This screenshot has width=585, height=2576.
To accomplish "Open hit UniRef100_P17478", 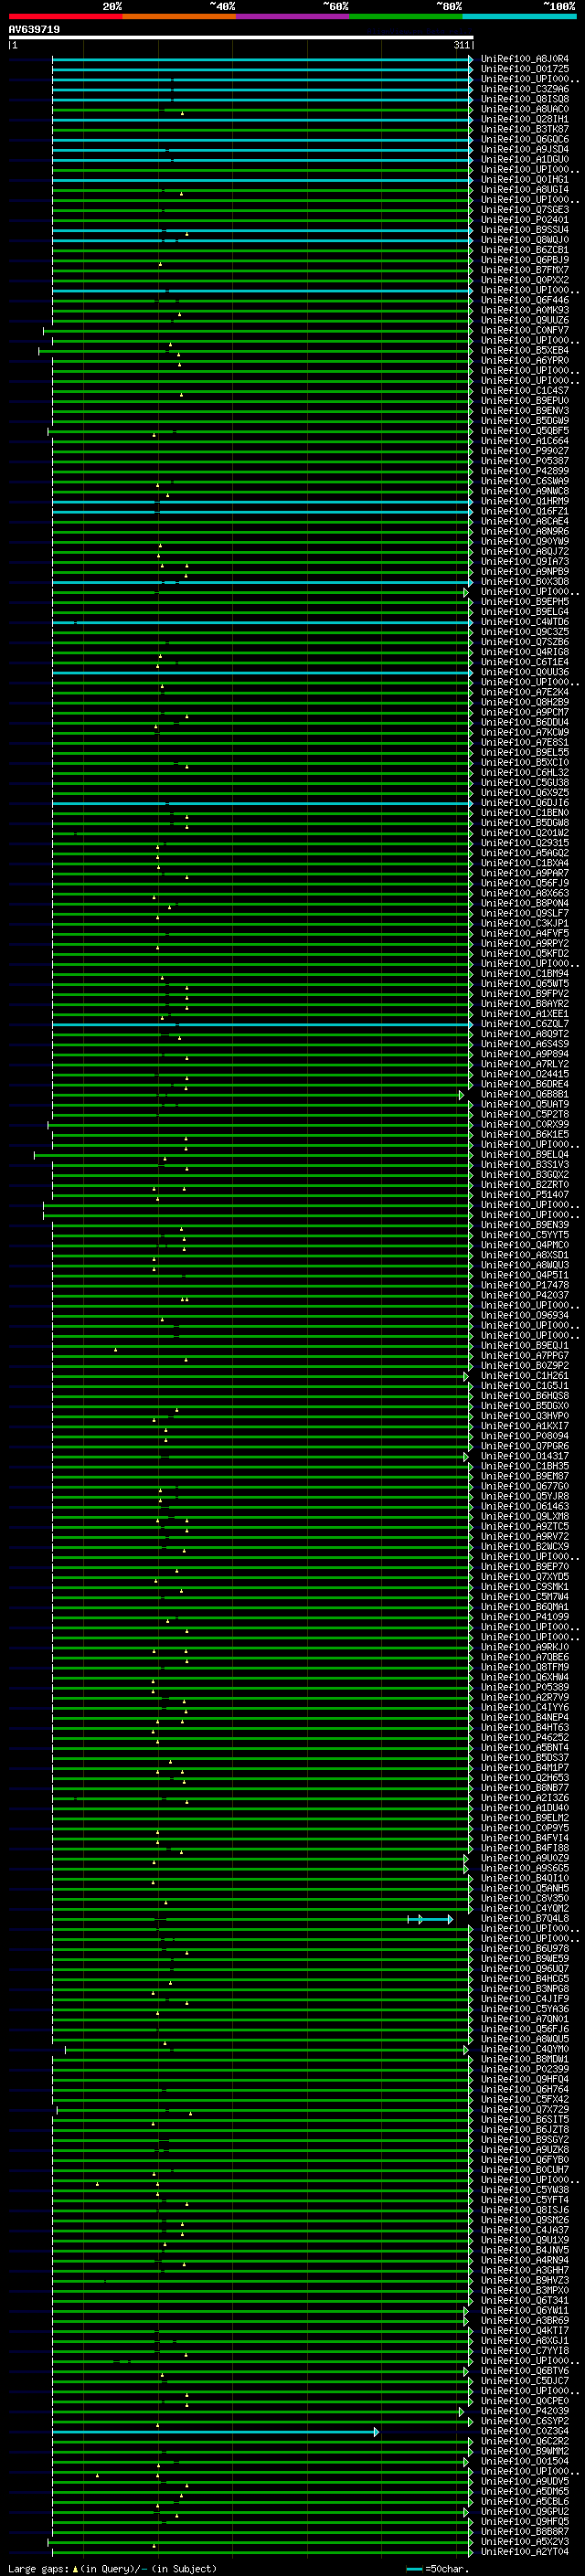I will 525,1286.
